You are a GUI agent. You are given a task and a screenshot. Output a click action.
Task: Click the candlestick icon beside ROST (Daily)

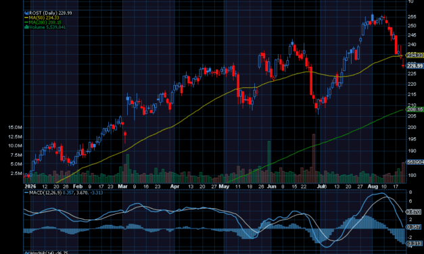click(26, 13)
